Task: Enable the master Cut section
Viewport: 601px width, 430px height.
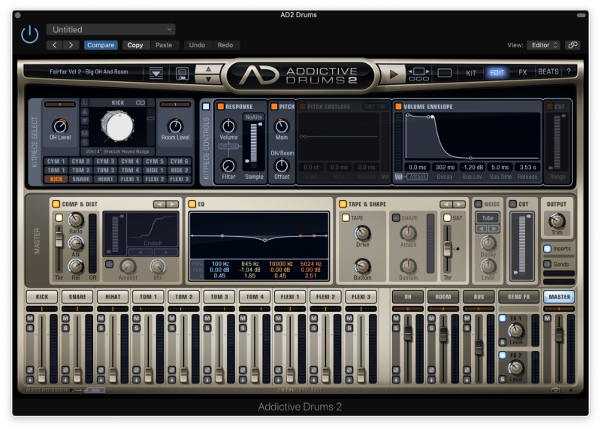Action: (x=512, y=204)
